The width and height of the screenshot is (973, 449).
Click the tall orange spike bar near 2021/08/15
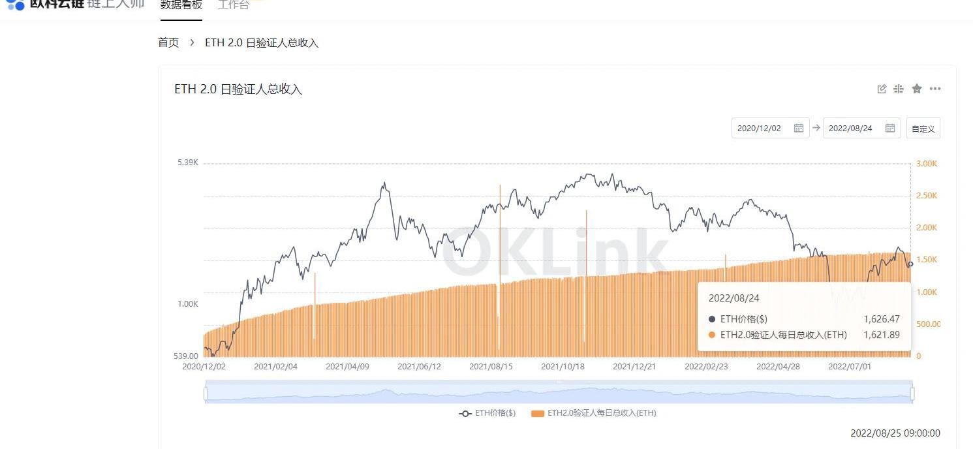pos(500,228)
